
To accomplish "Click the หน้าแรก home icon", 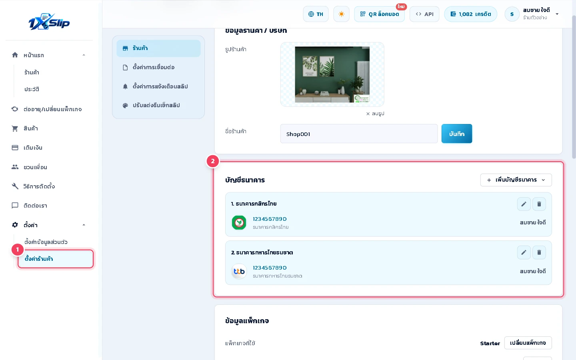I will click(15, 55).
